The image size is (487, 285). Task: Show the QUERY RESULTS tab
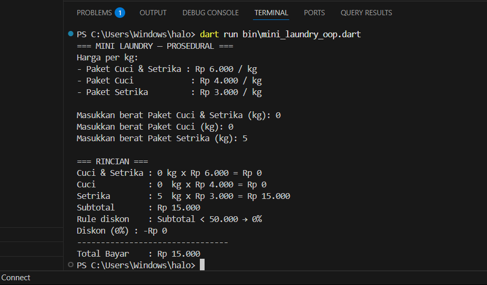pyautogui.click(x=366, y=13)
